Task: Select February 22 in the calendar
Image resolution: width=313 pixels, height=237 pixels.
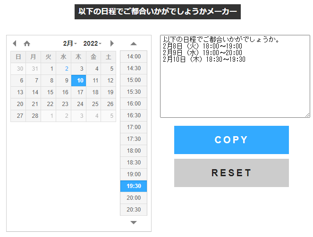Action: [49, 104]
